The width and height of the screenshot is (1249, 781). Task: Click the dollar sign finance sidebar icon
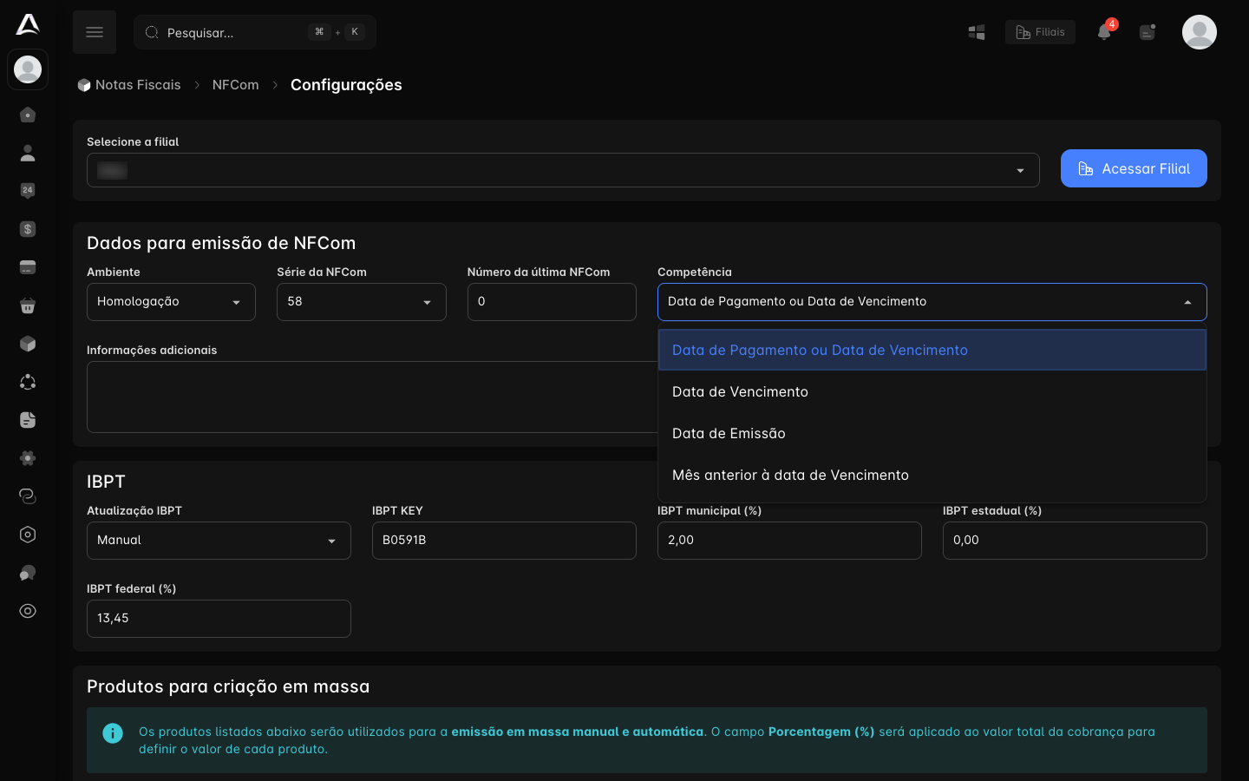tap(28, 229)
